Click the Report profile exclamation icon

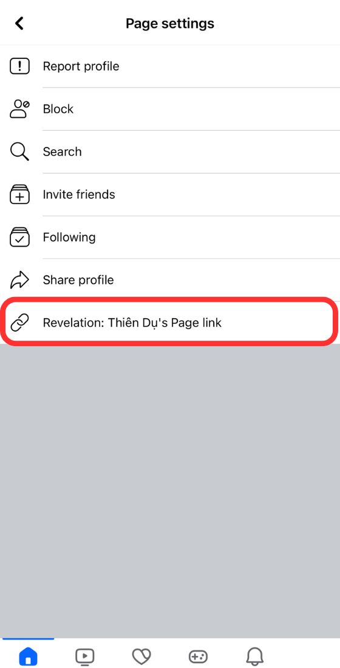[19, 66]
